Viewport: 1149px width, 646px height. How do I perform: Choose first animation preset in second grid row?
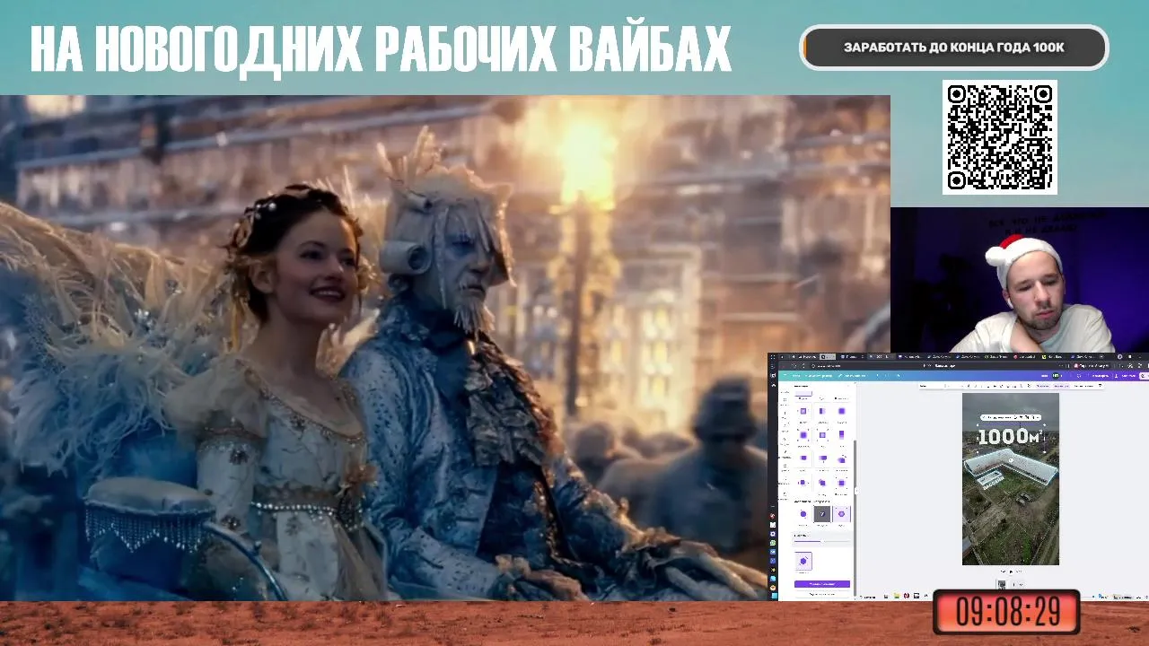tap(803, 435)
